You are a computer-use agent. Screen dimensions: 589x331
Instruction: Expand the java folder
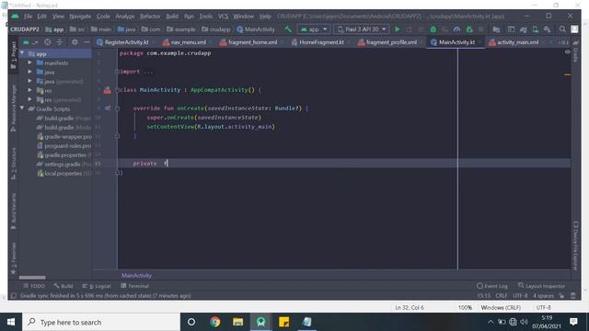point(30,72)
